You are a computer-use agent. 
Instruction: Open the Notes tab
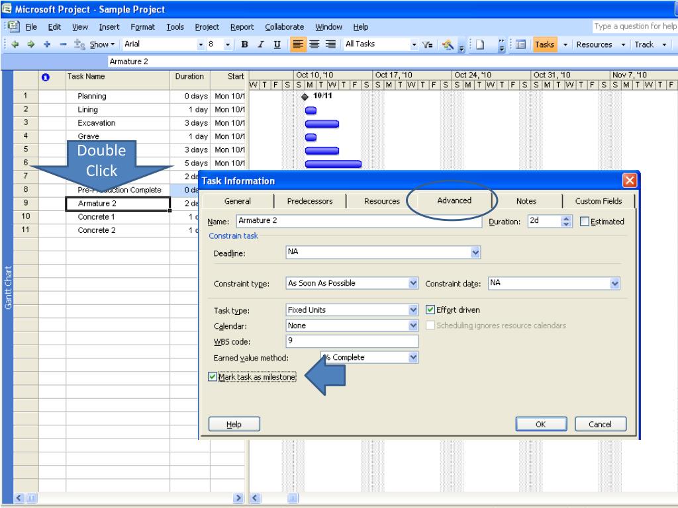click(x=526, y=201)
